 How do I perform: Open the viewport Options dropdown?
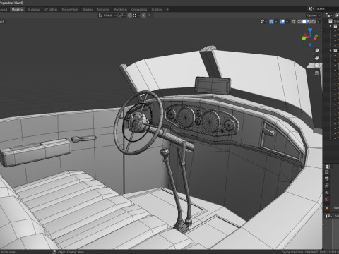(314, 16)
